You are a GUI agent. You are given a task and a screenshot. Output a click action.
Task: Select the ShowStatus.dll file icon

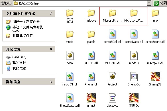point(70,98)
